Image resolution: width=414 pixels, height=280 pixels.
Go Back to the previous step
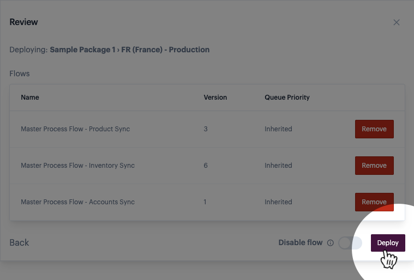pyautogui.click(x=19, y=242)
